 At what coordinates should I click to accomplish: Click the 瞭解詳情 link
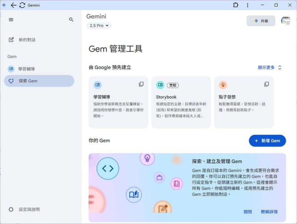point(269,212)
